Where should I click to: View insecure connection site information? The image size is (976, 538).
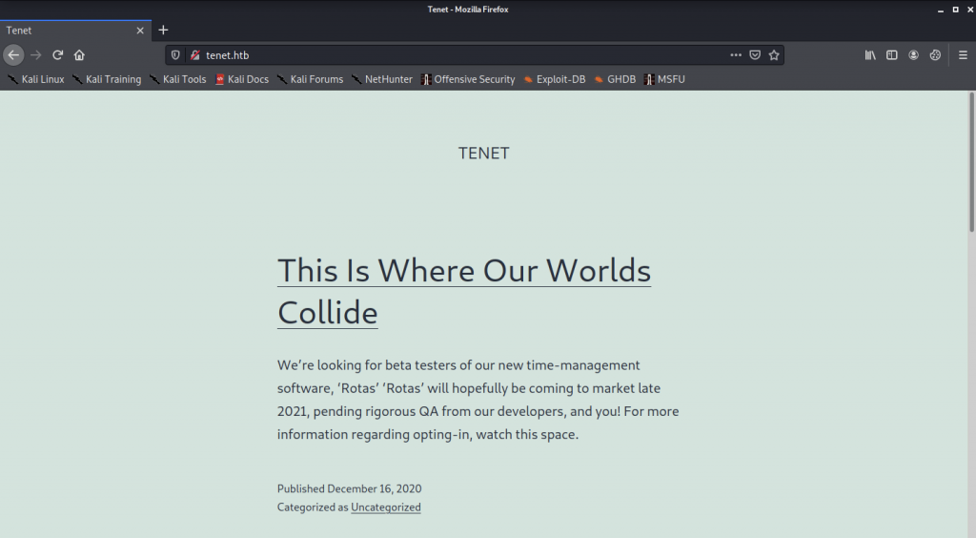tap(194, 54)
